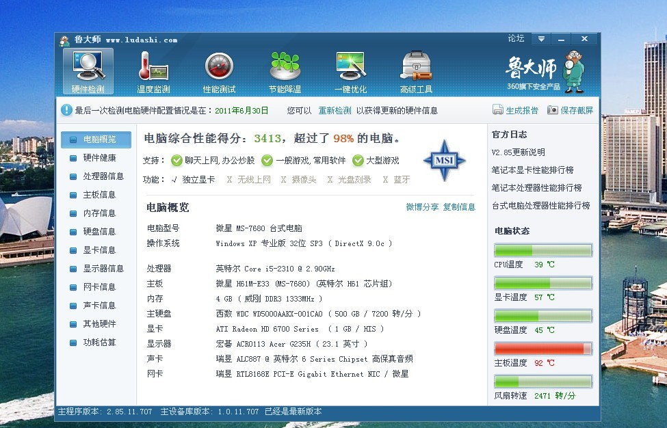
Task: Share via 微博分享 link
Action: pos(422,207)
